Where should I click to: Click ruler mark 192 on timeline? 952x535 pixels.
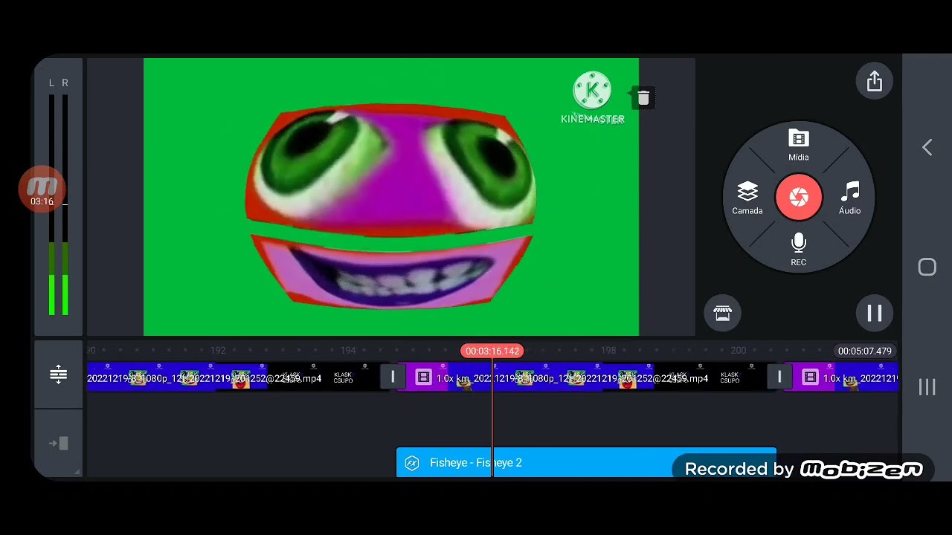click(217, 350)
